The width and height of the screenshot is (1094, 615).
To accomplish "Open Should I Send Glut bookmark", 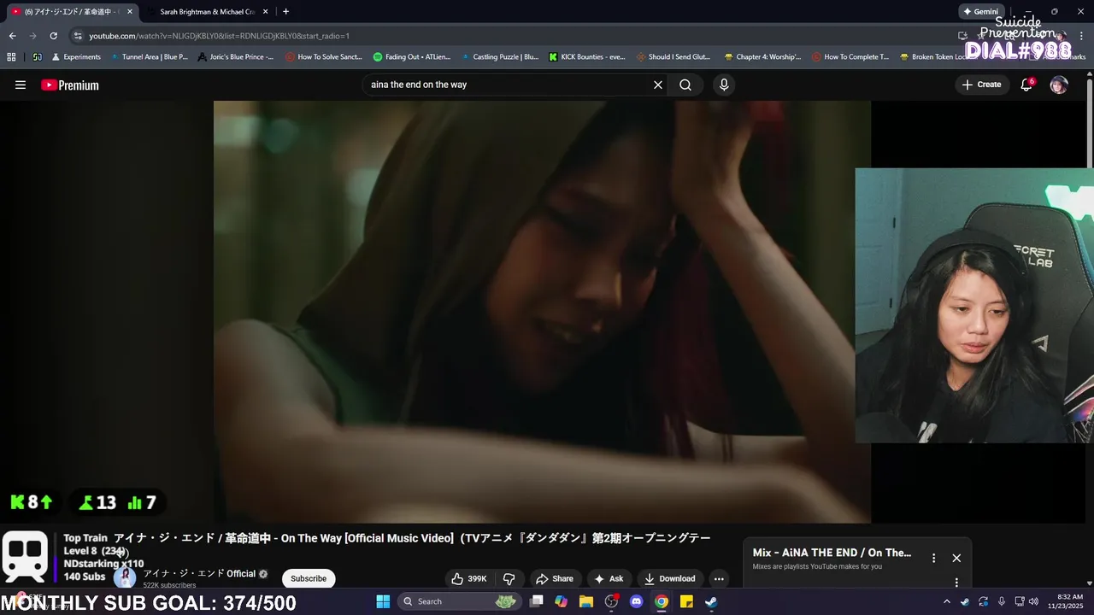I will click(673, 57).
